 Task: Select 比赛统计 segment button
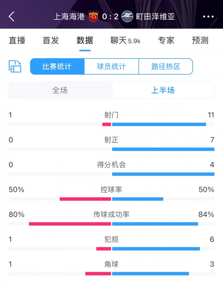[x=57, y=66]
